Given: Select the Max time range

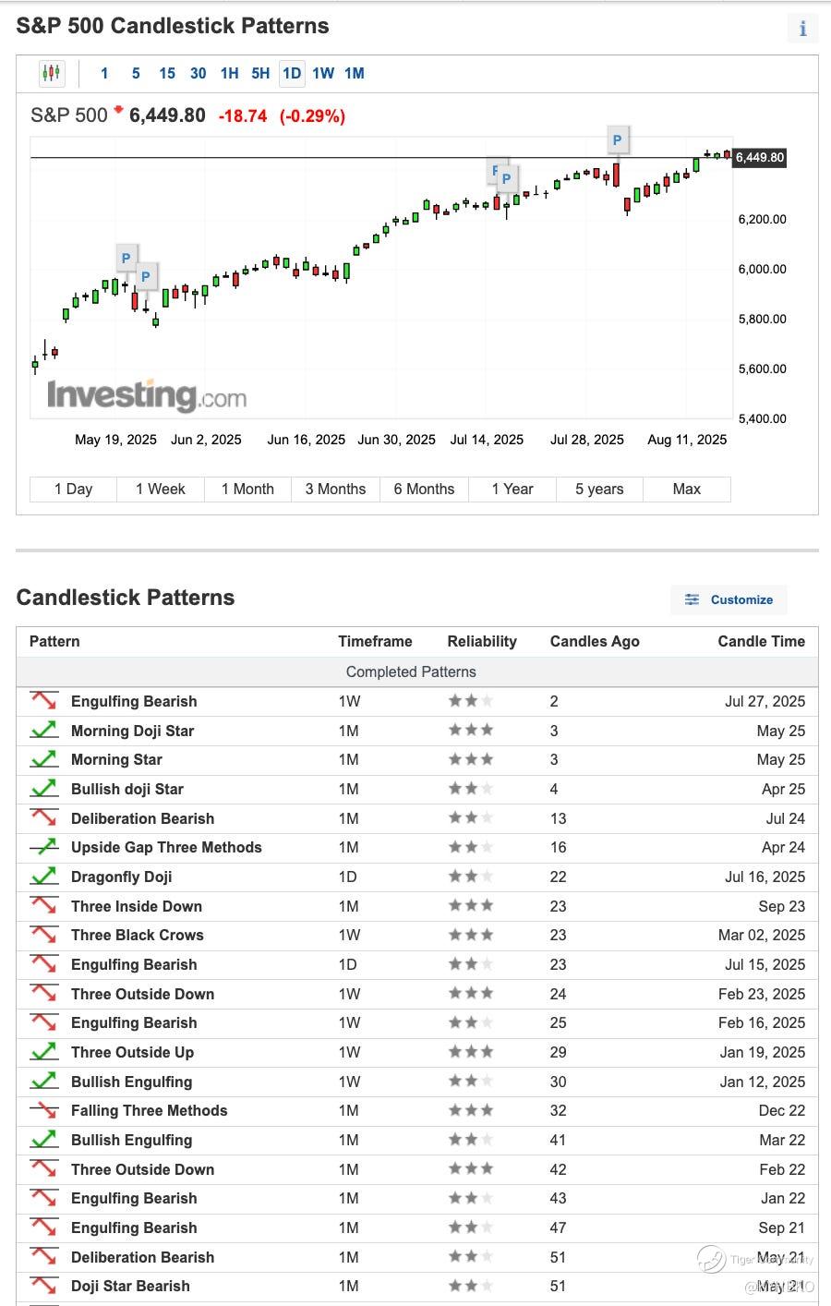Looking at the screenshot, I should (x=686, y=489).
